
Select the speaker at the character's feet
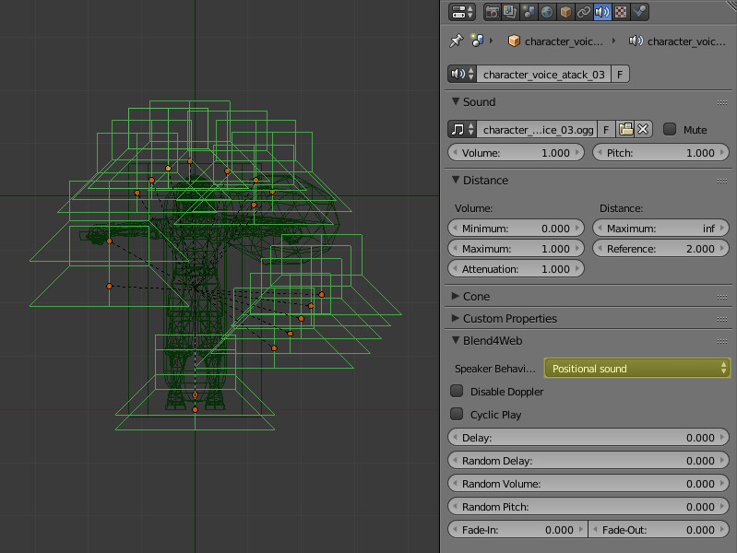195,410
